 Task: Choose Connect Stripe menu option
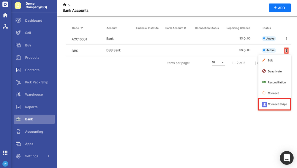274,104
